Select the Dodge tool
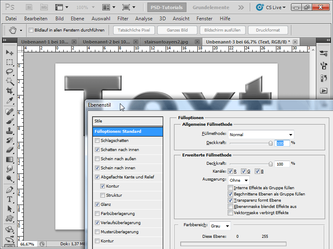This screenshot has height=249, width=333. pos(10,178)
